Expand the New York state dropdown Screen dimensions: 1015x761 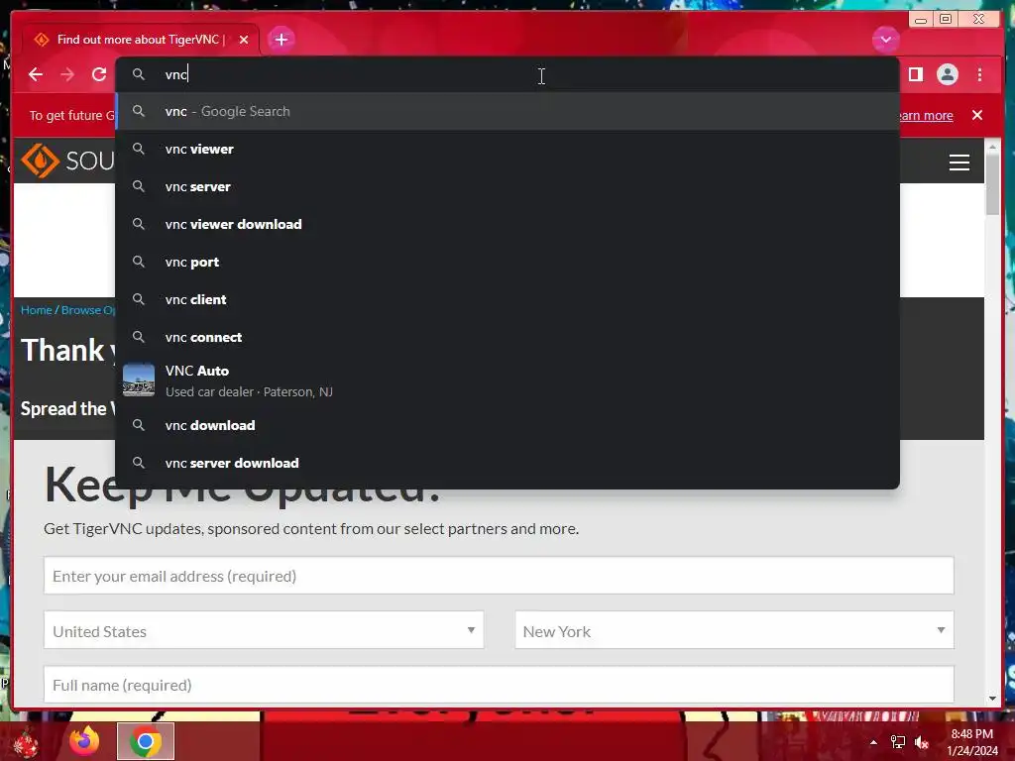734,630
